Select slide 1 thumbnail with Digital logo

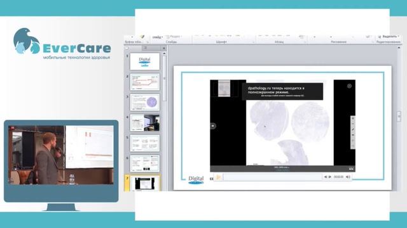144,61
